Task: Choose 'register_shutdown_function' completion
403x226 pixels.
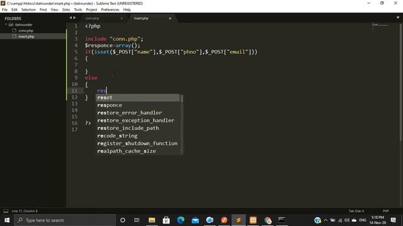Action: click(x=138, y=143)
